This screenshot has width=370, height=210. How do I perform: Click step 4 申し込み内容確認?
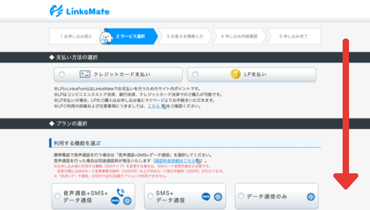[x=239, y=36]
